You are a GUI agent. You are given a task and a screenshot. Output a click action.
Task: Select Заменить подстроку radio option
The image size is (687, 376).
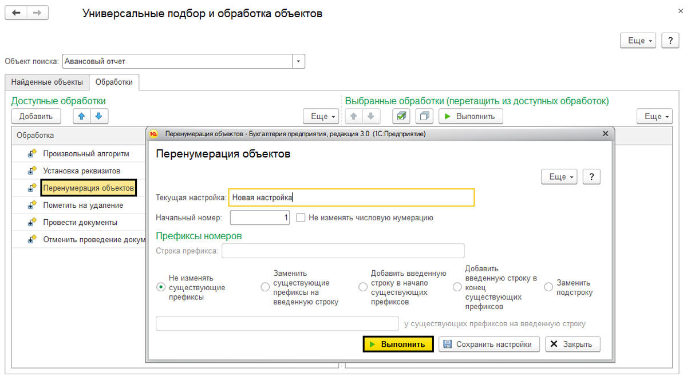pos(548,287)
